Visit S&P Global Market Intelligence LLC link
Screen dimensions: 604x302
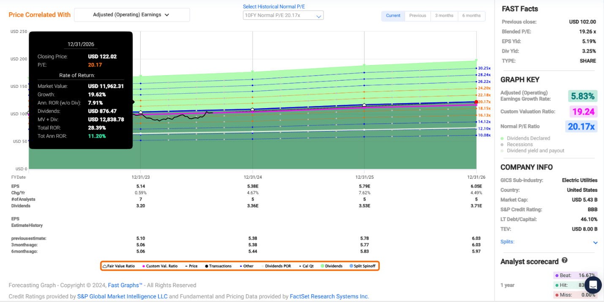122,297
